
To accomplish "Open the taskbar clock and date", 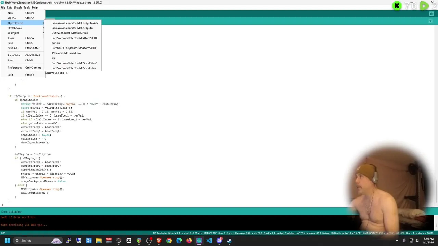I will [428, 241].
